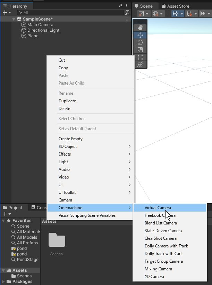Create a Blend List Camera
The image size is (212, 285).
[x=170, y=223]
